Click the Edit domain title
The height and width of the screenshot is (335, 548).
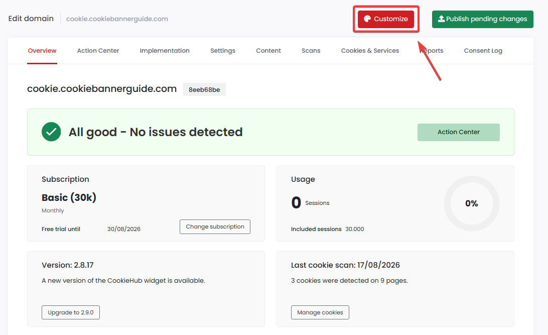click(x=31, y=19)
